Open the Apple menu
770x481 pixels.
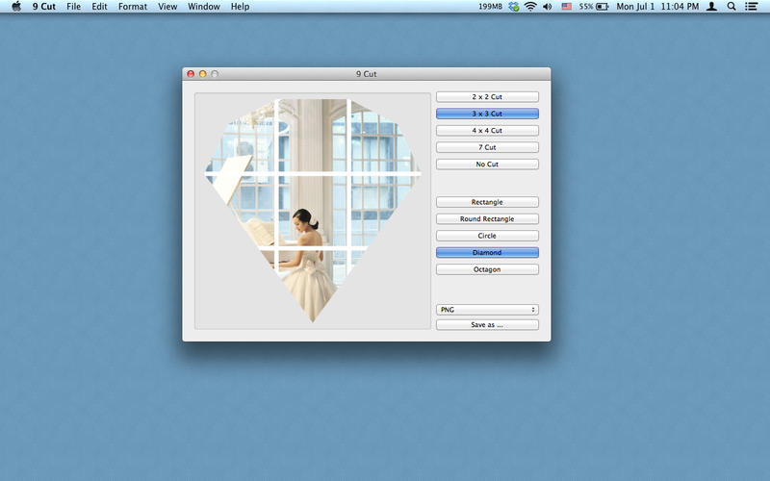tap(16, 7)
